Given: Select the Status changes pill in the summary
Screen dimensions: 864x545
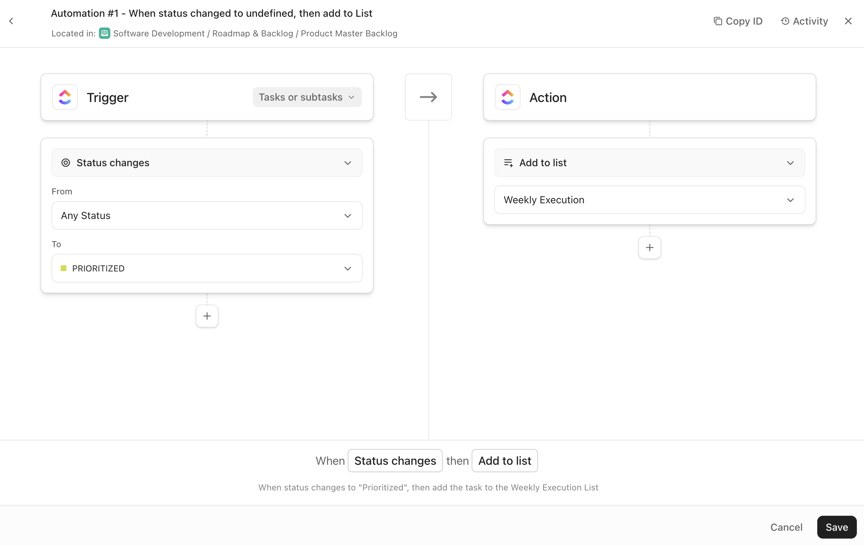Looking at the screenshot, I should pyautogui.click(x=395, y=460).
